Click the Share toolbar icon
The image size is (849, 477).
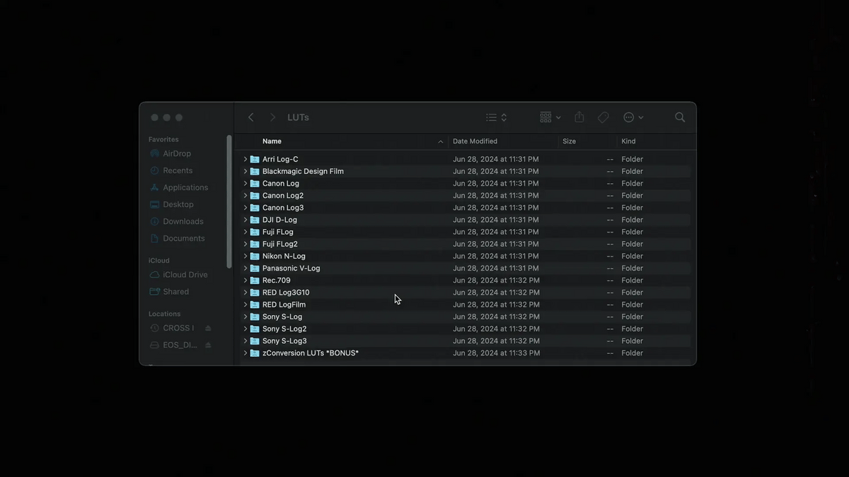click(579, 117)
